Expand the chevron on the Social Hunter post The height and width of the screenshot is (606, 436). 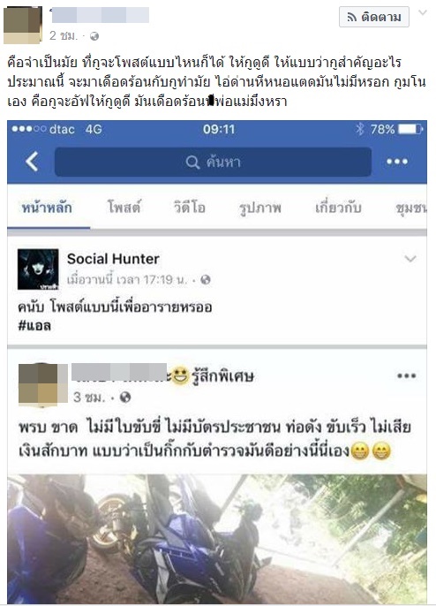pyautogui.click(x=410, y=259)
